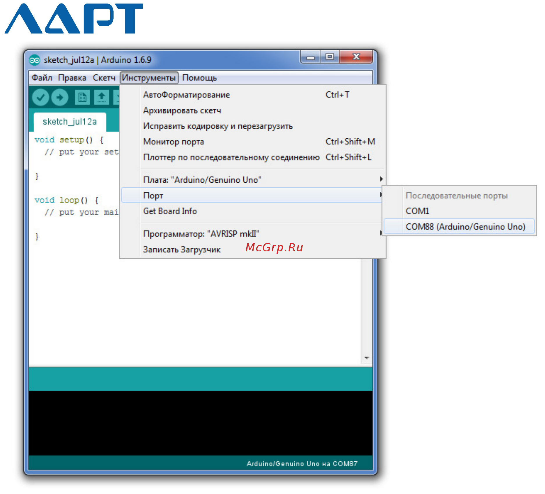Select the COM1 serial port
This screenshot has height=494, width=545.
(459, 211)
